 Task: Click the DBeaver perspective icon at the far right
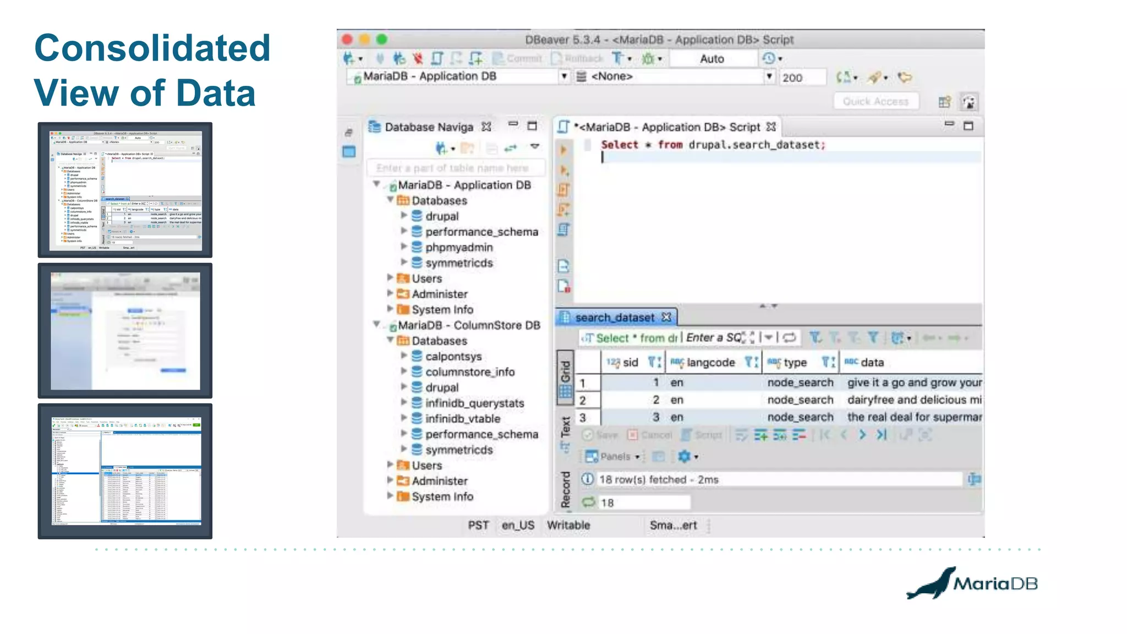969,102
